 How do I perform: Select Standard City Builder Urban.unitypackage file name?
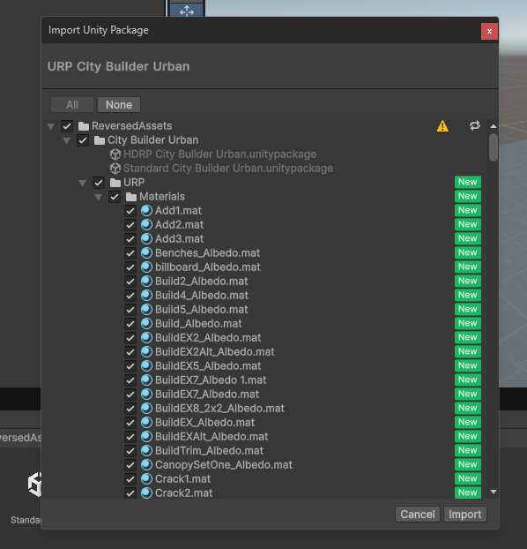(x=228, y=169)
